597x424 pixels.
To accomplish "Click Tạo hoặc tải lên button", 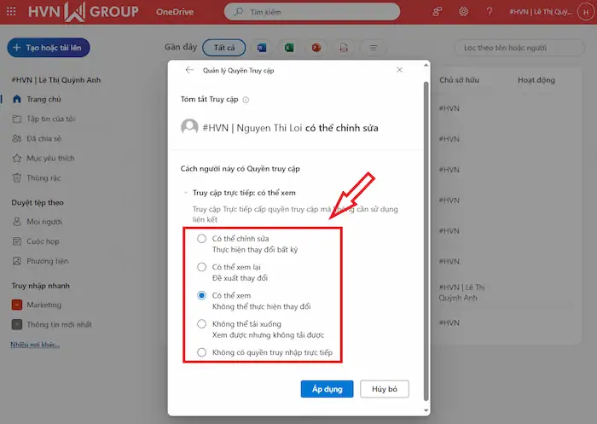I will pyautogui.click(x=49, y=48).
